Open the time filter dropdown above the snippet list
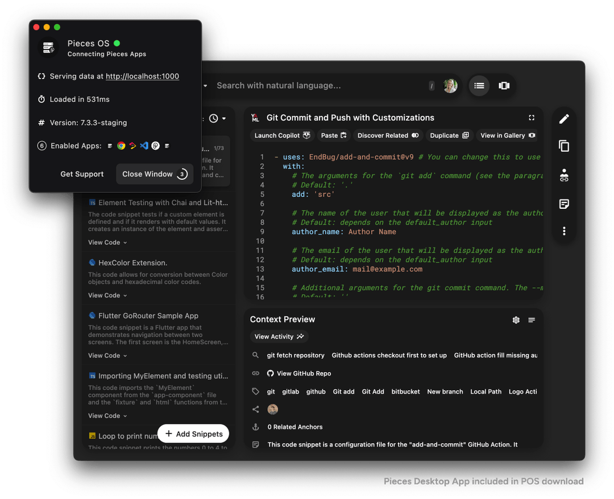This screenshot has height=499, width=614. coord(216,118)
